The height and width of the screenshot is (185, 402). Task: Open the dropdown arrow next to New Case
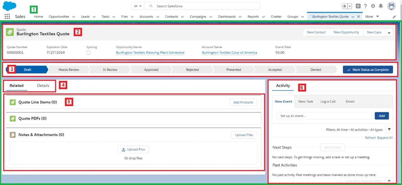point(389,32)
